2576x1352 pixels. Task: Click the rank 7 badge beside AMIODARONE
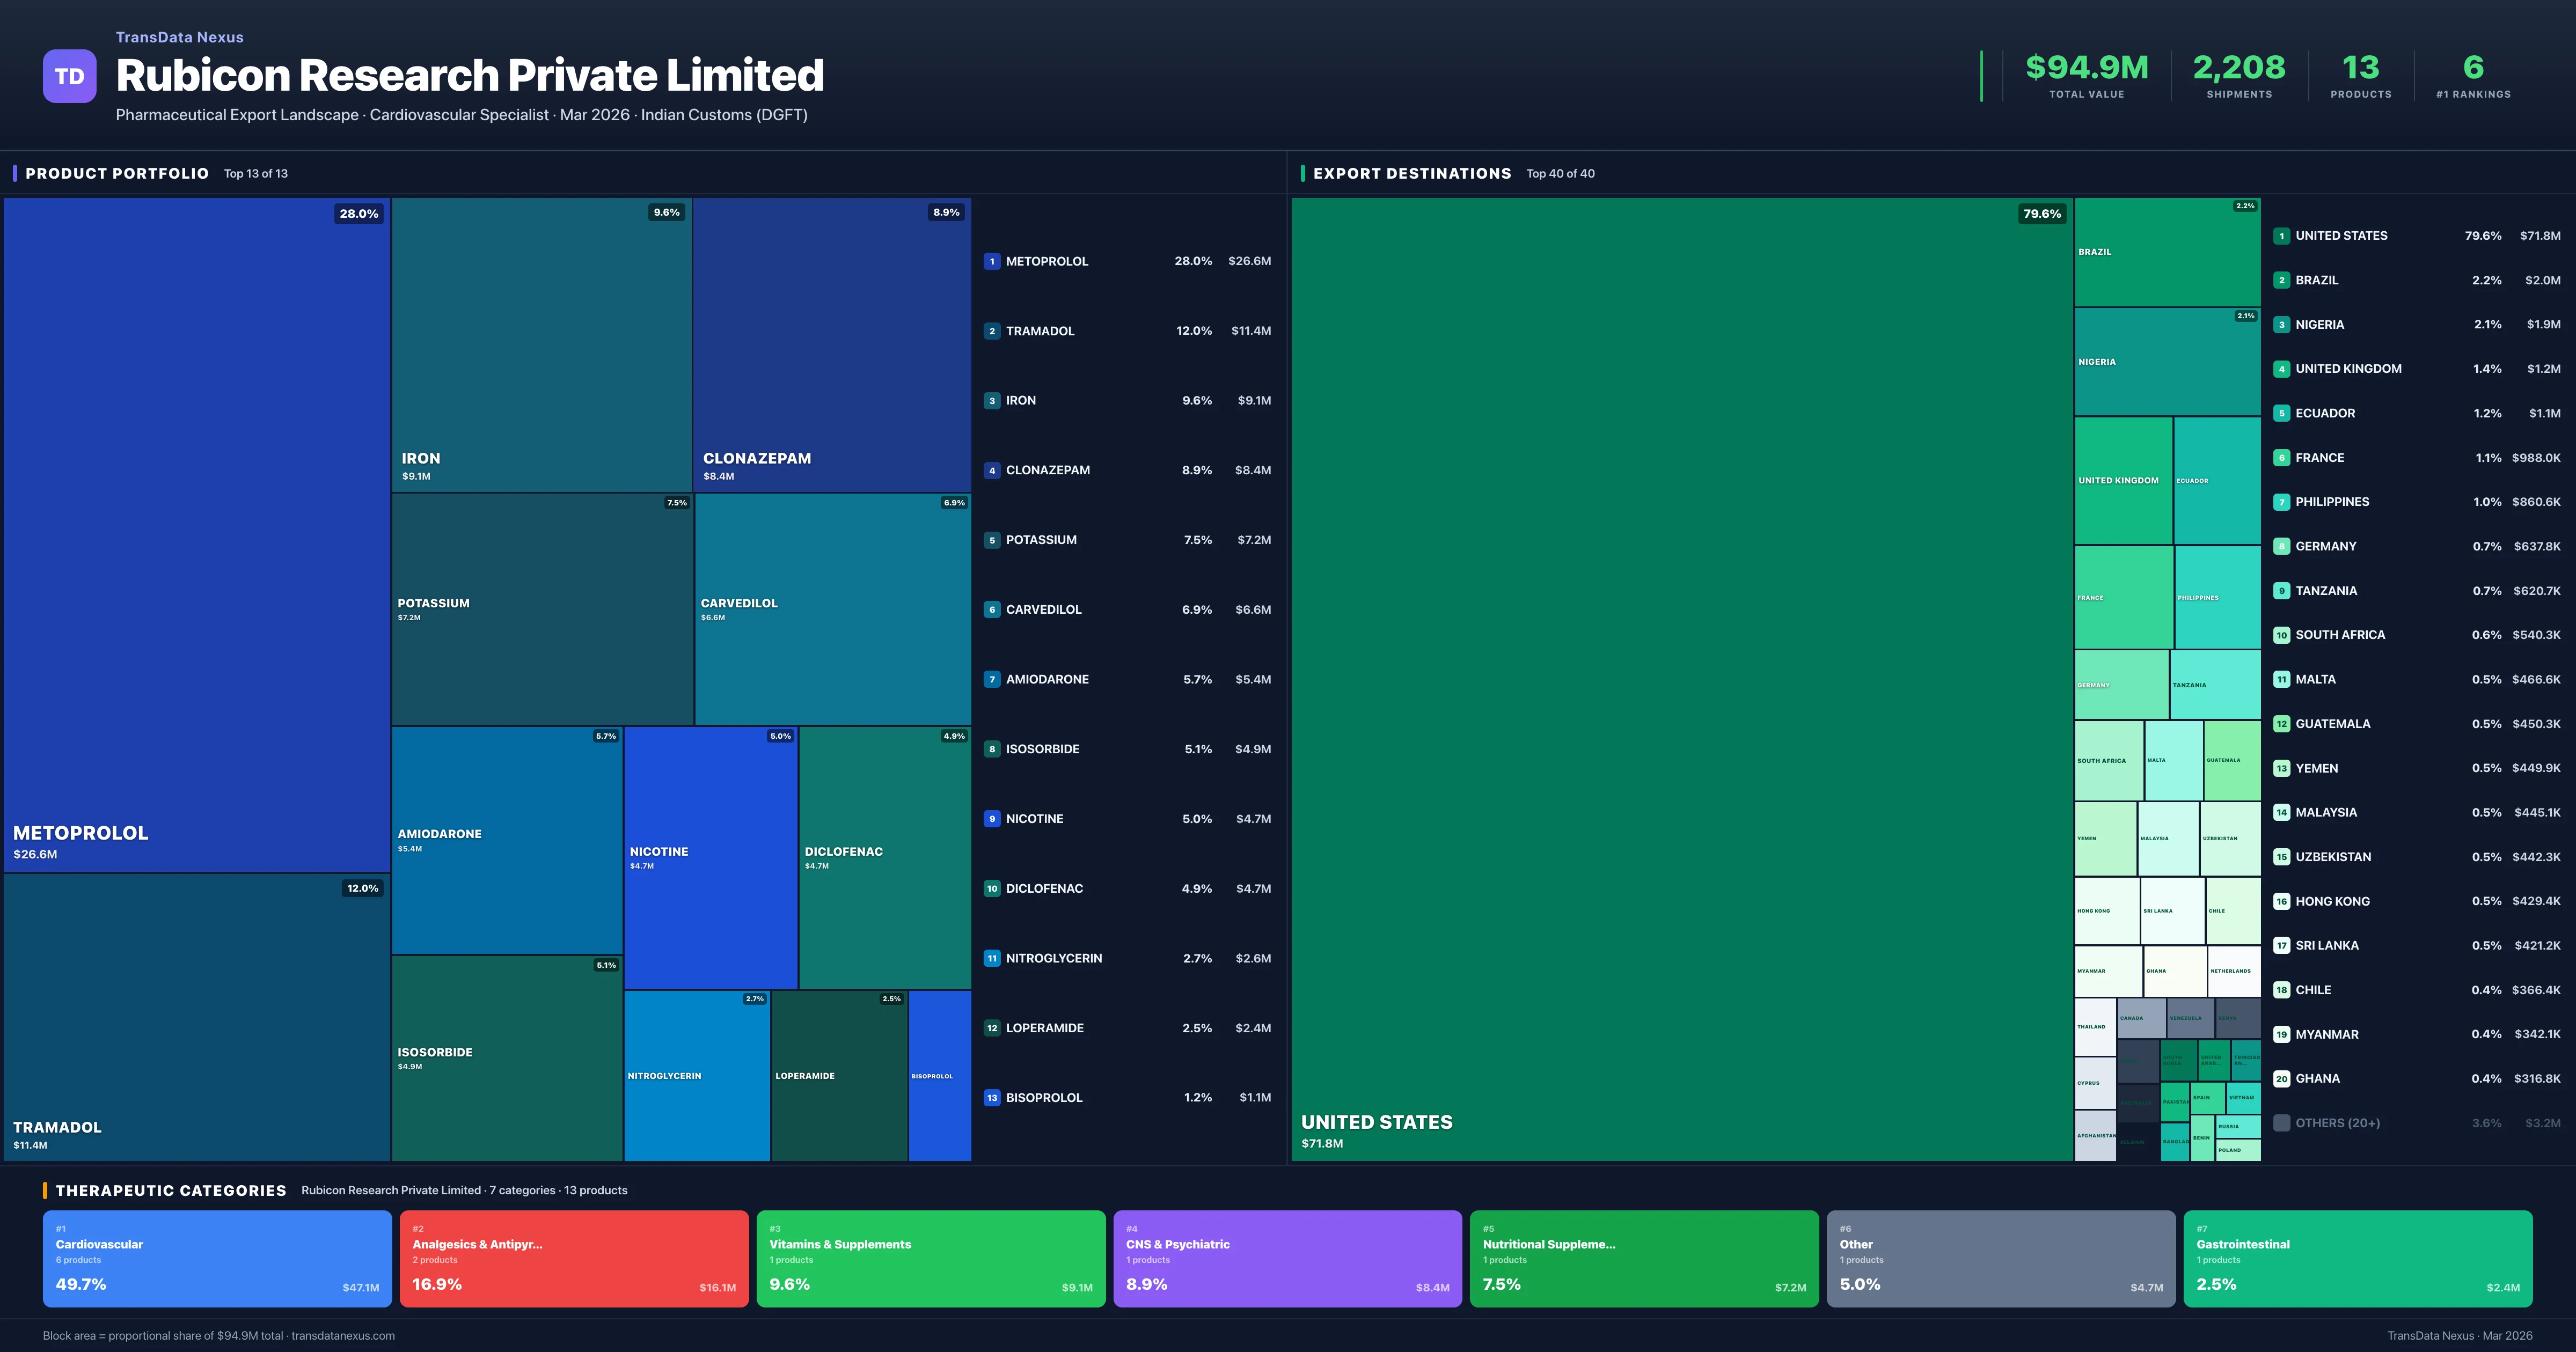[x=991, y=679]
